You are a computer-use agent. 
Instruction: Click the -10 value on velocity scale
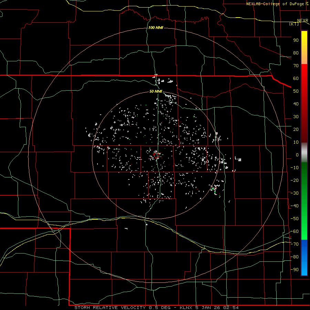click(x=294, y=168)
